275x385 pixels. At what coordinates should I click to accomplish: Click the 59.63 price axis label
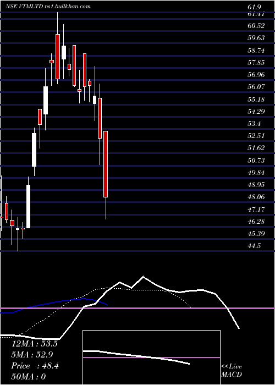[x=256, y=38]
